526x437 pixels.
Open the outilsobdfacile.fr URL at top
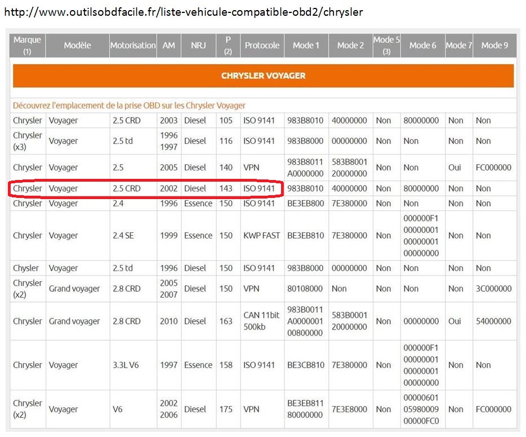click(183, 12)
